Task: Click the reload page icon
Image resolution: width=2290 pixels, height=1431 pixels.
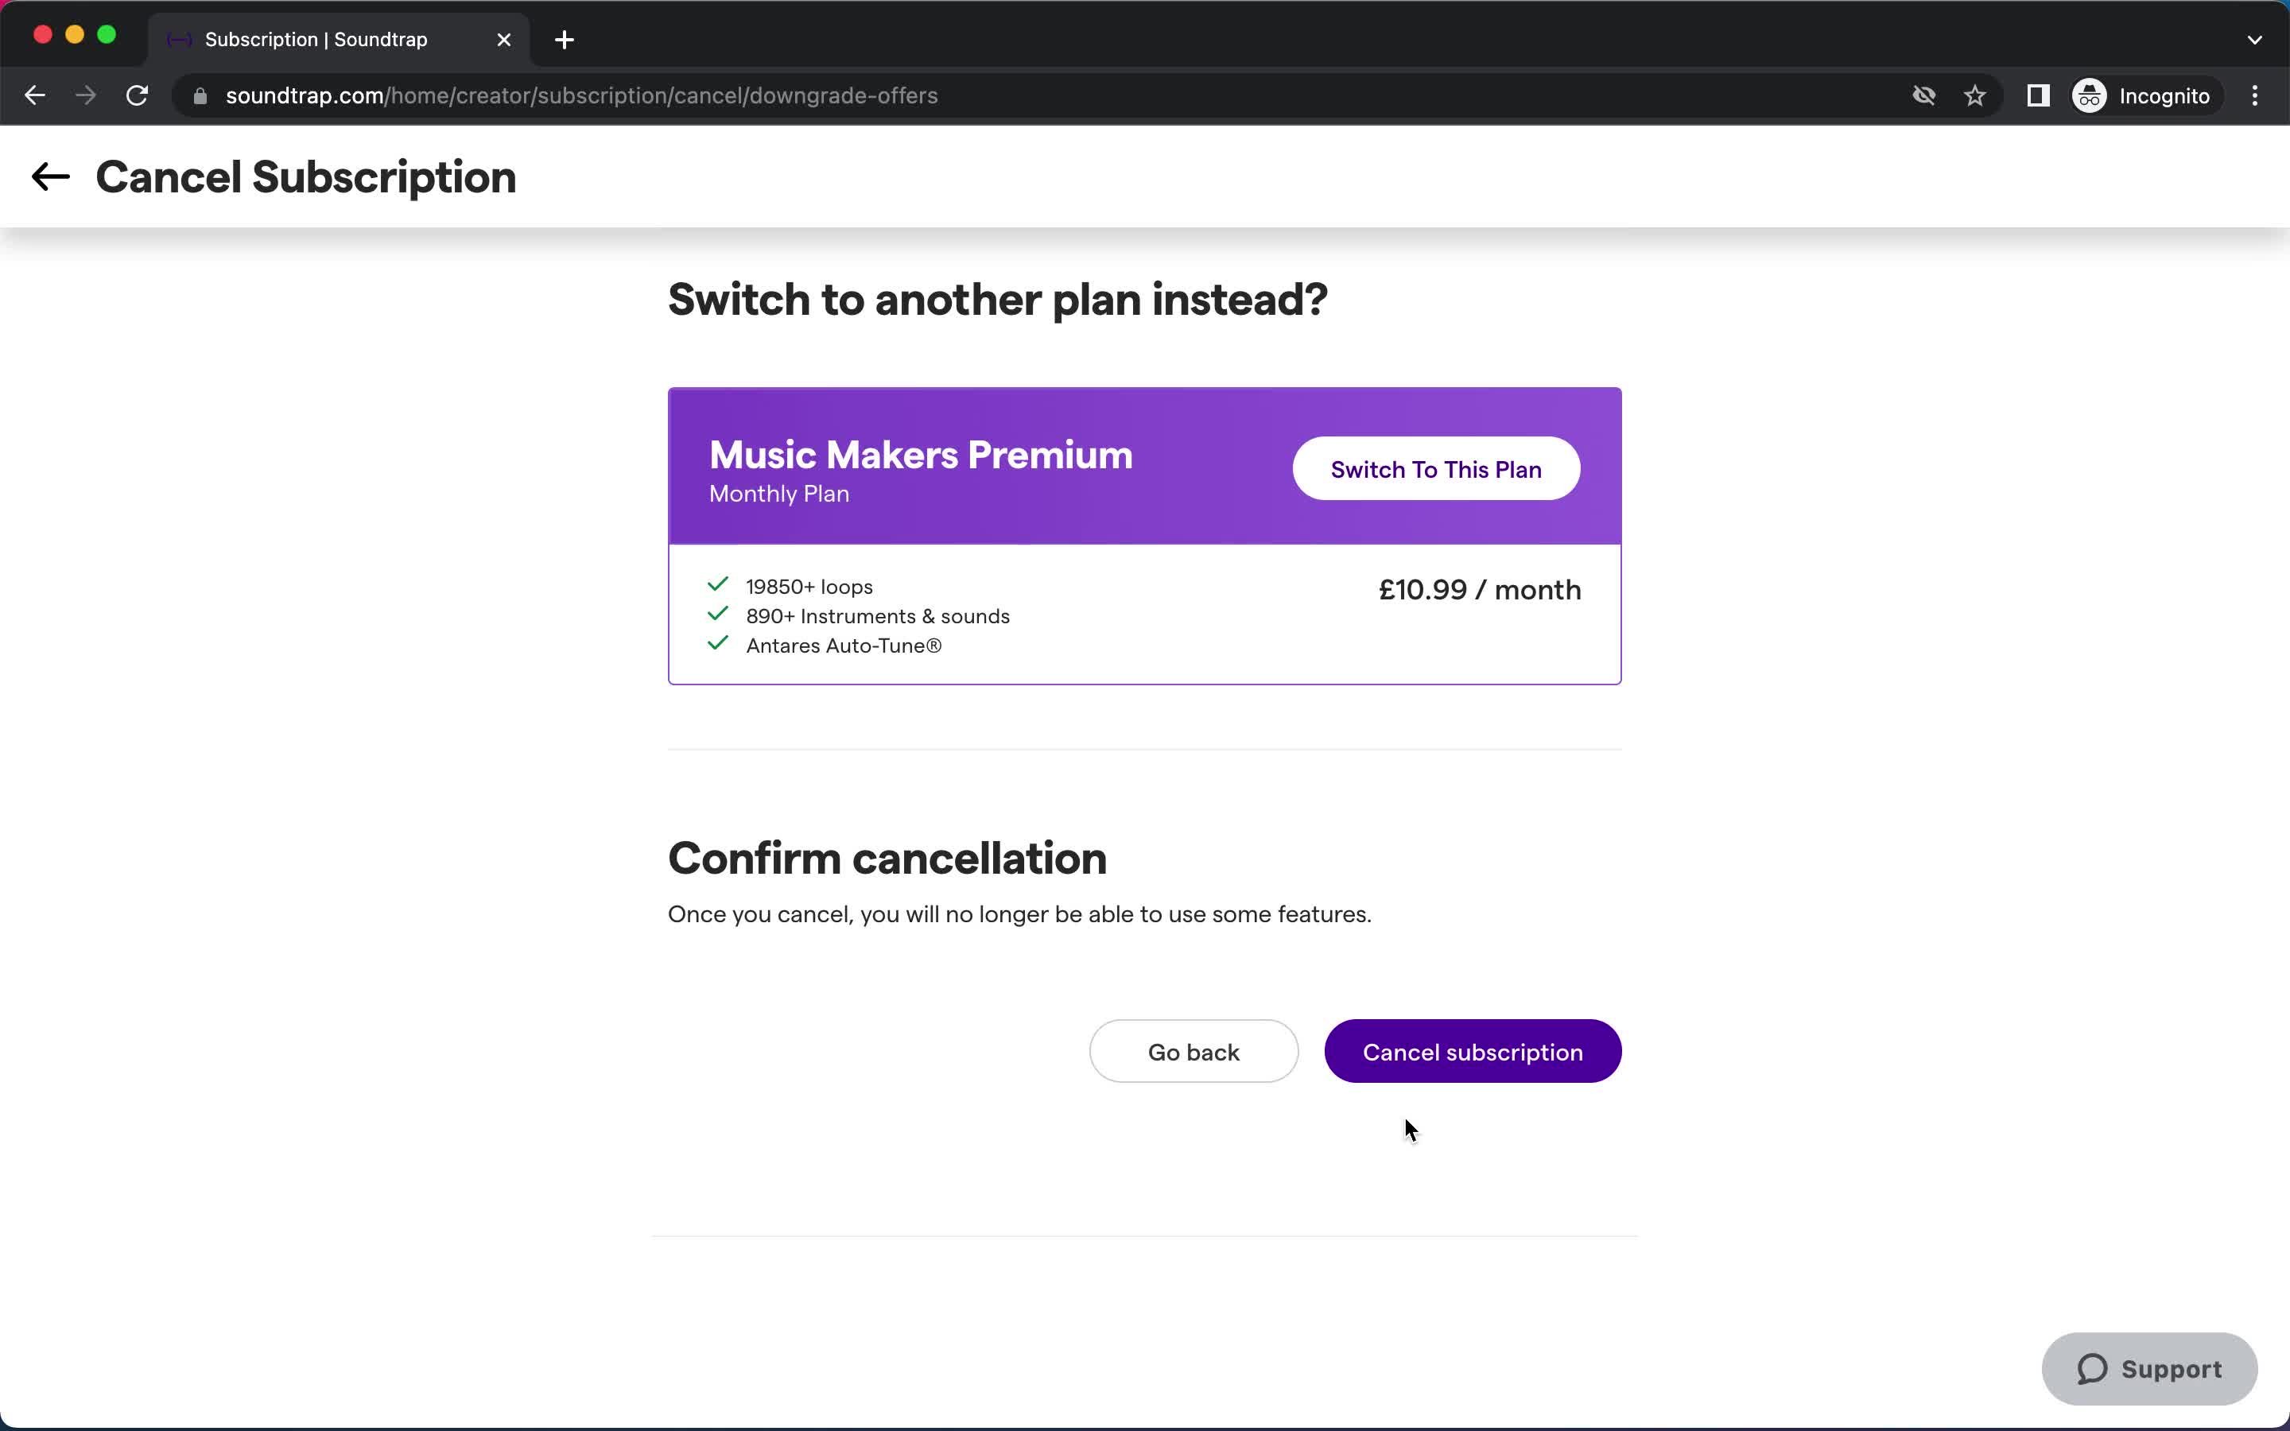Action: pos(140,94)
